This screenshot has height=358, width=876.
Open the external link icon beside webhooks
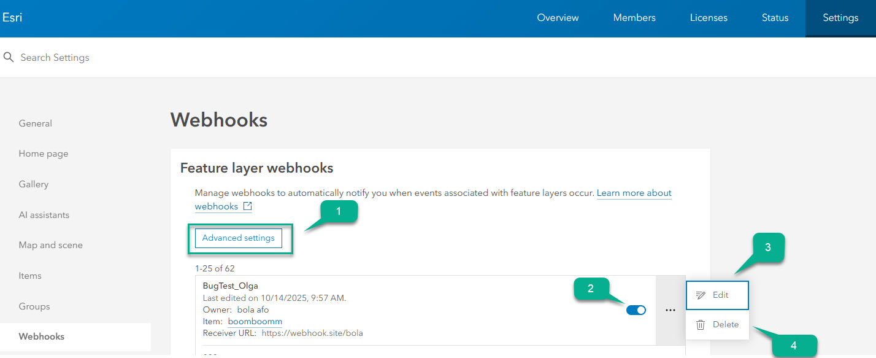click(247, 206)
